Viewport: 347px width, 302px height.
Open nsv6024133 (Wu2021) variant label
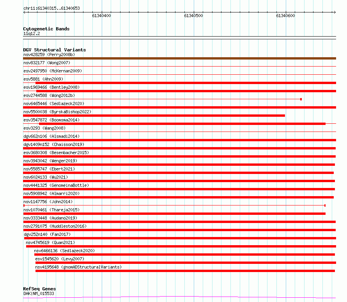pyautogui.click(x=46, y=177)
